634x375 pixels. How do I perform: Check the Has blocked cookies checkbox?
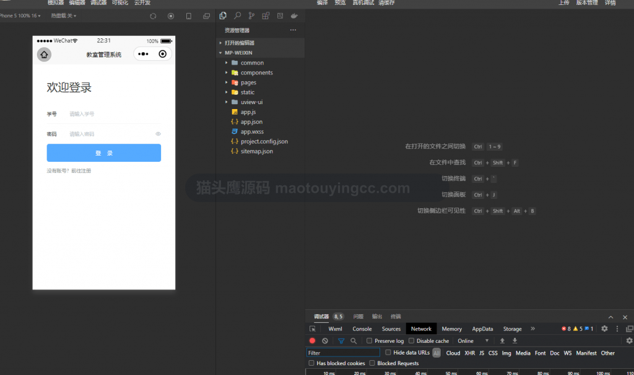[311, 363]
